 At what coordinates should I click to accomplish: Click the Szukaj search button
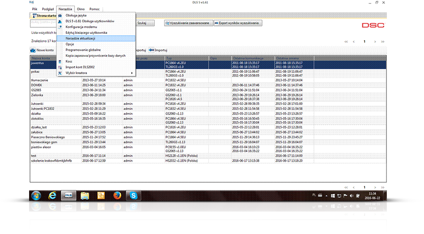145,23
